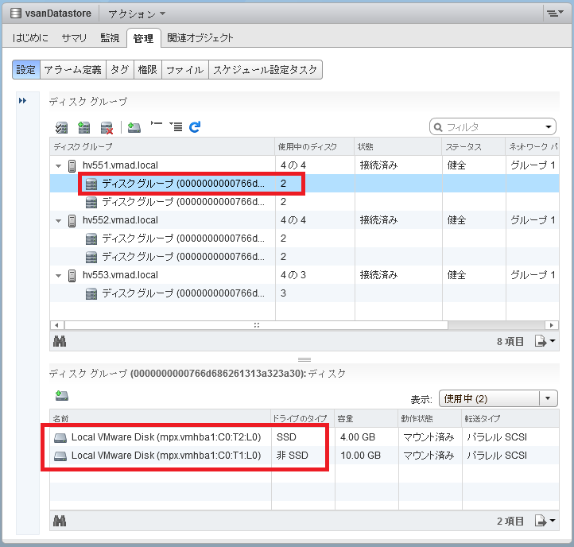The image size is (574, 547).
Task: Refresh the disk group list
Action: tap(195, 126)
